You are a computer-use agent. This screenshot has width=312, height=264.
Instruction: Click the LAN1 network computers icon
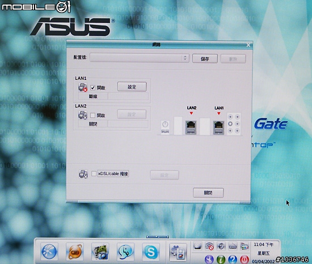83,87
